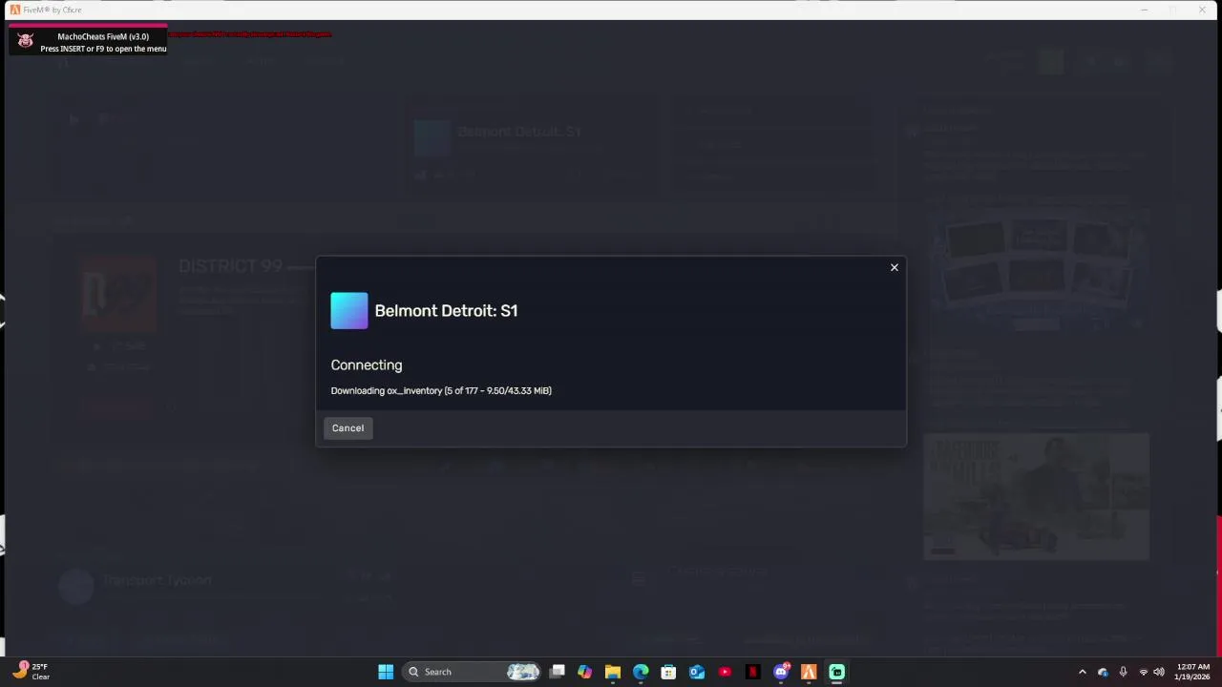Screen dimensions: 1222x687
Task: Click the MachoCheats pig logo icon
Action: [x=26, y=41]
